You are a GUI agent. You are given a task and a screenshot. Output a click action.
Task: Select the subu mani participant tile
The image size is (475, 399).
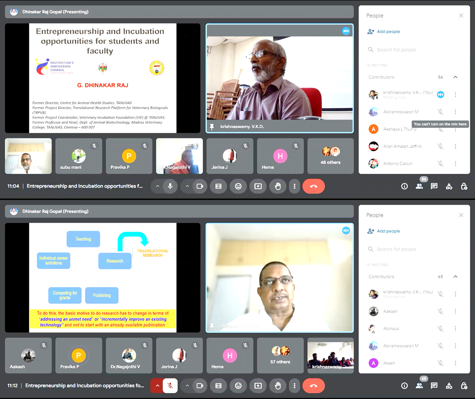tap(79, 156)
